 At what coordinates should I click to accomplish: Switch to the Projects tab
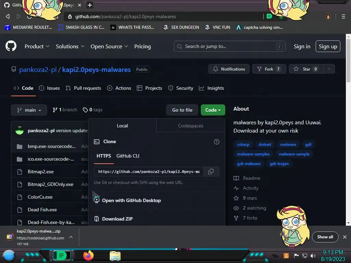point(149,88)
